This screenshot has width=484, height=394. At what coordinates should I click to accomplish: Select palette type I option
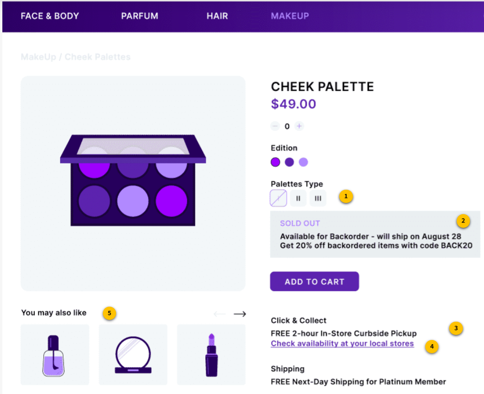click(x=279, y=198)
